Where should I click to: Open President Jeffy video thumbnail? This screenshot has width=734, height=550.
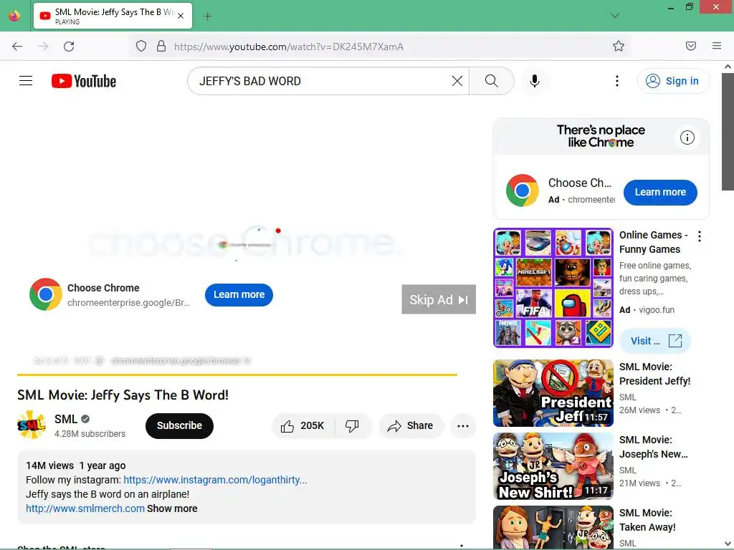click(553, 393)
